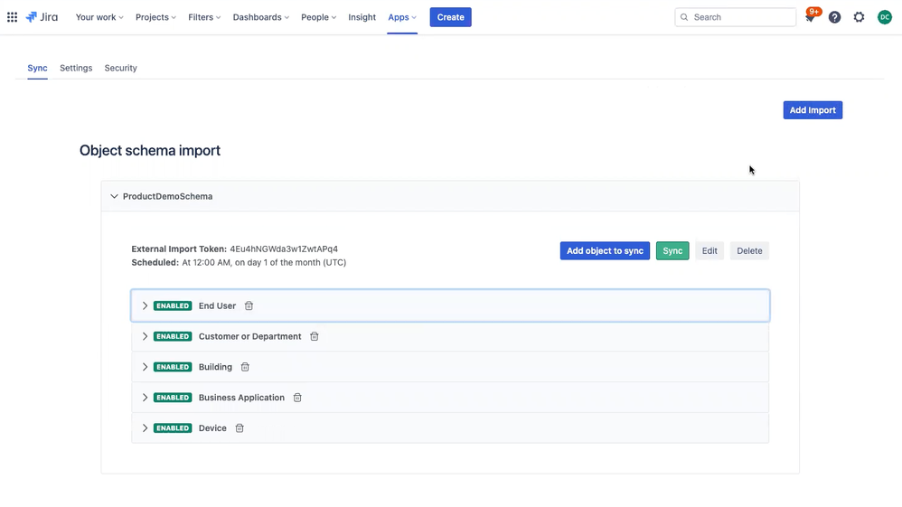This screenshot has height=507, width=902.
Task: Click the Create button
Action: [450, 17]
